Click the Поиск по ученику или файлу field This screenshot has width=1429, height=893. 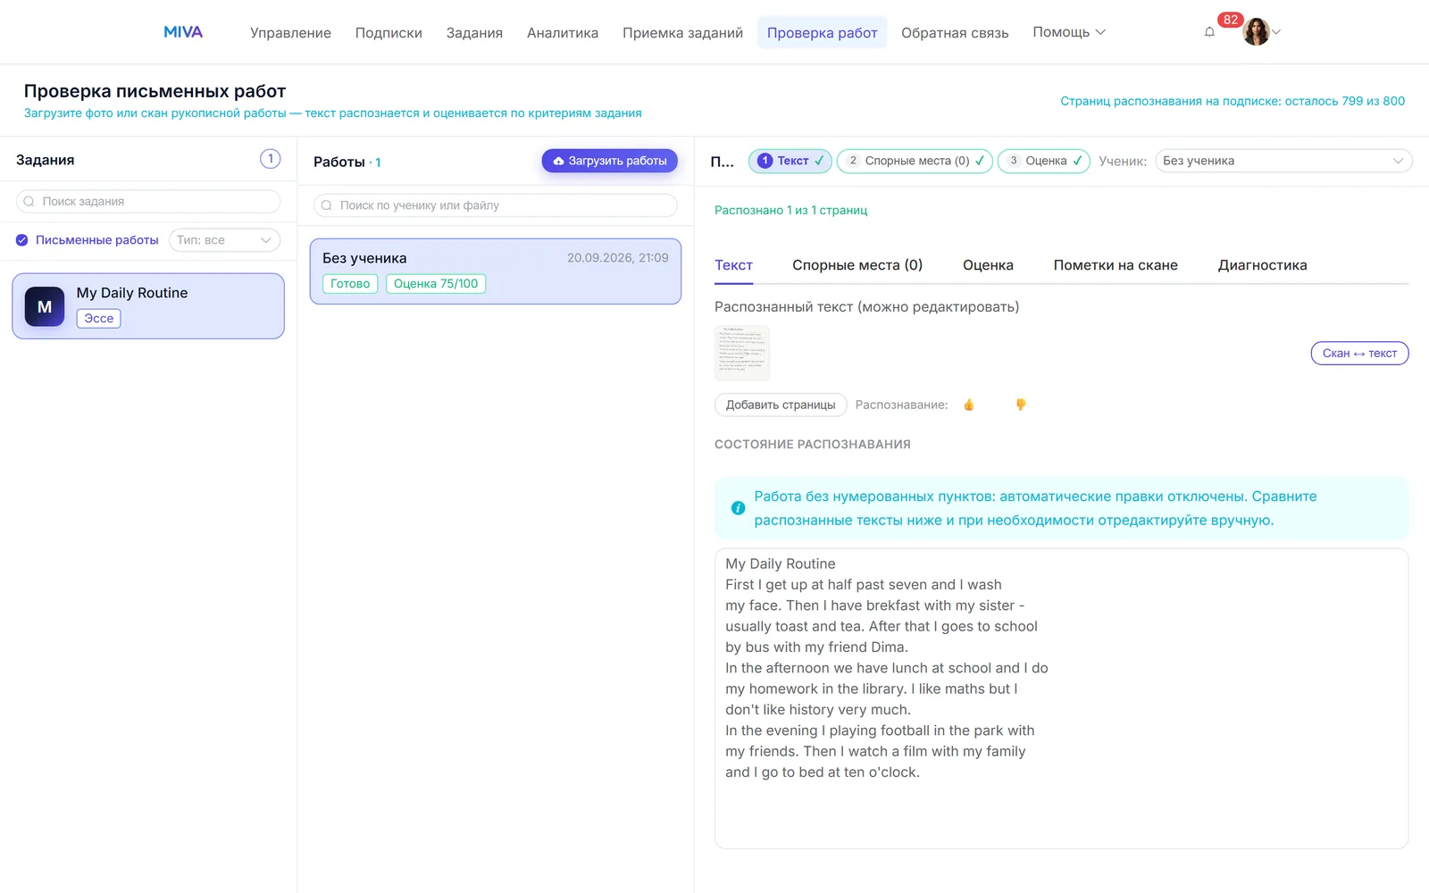[496, 205]
